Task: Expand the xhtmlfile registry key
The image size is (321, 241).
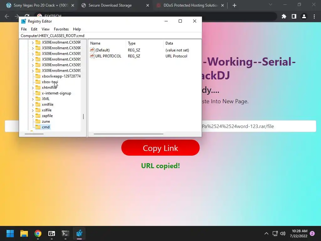Action: pos(33,88)
